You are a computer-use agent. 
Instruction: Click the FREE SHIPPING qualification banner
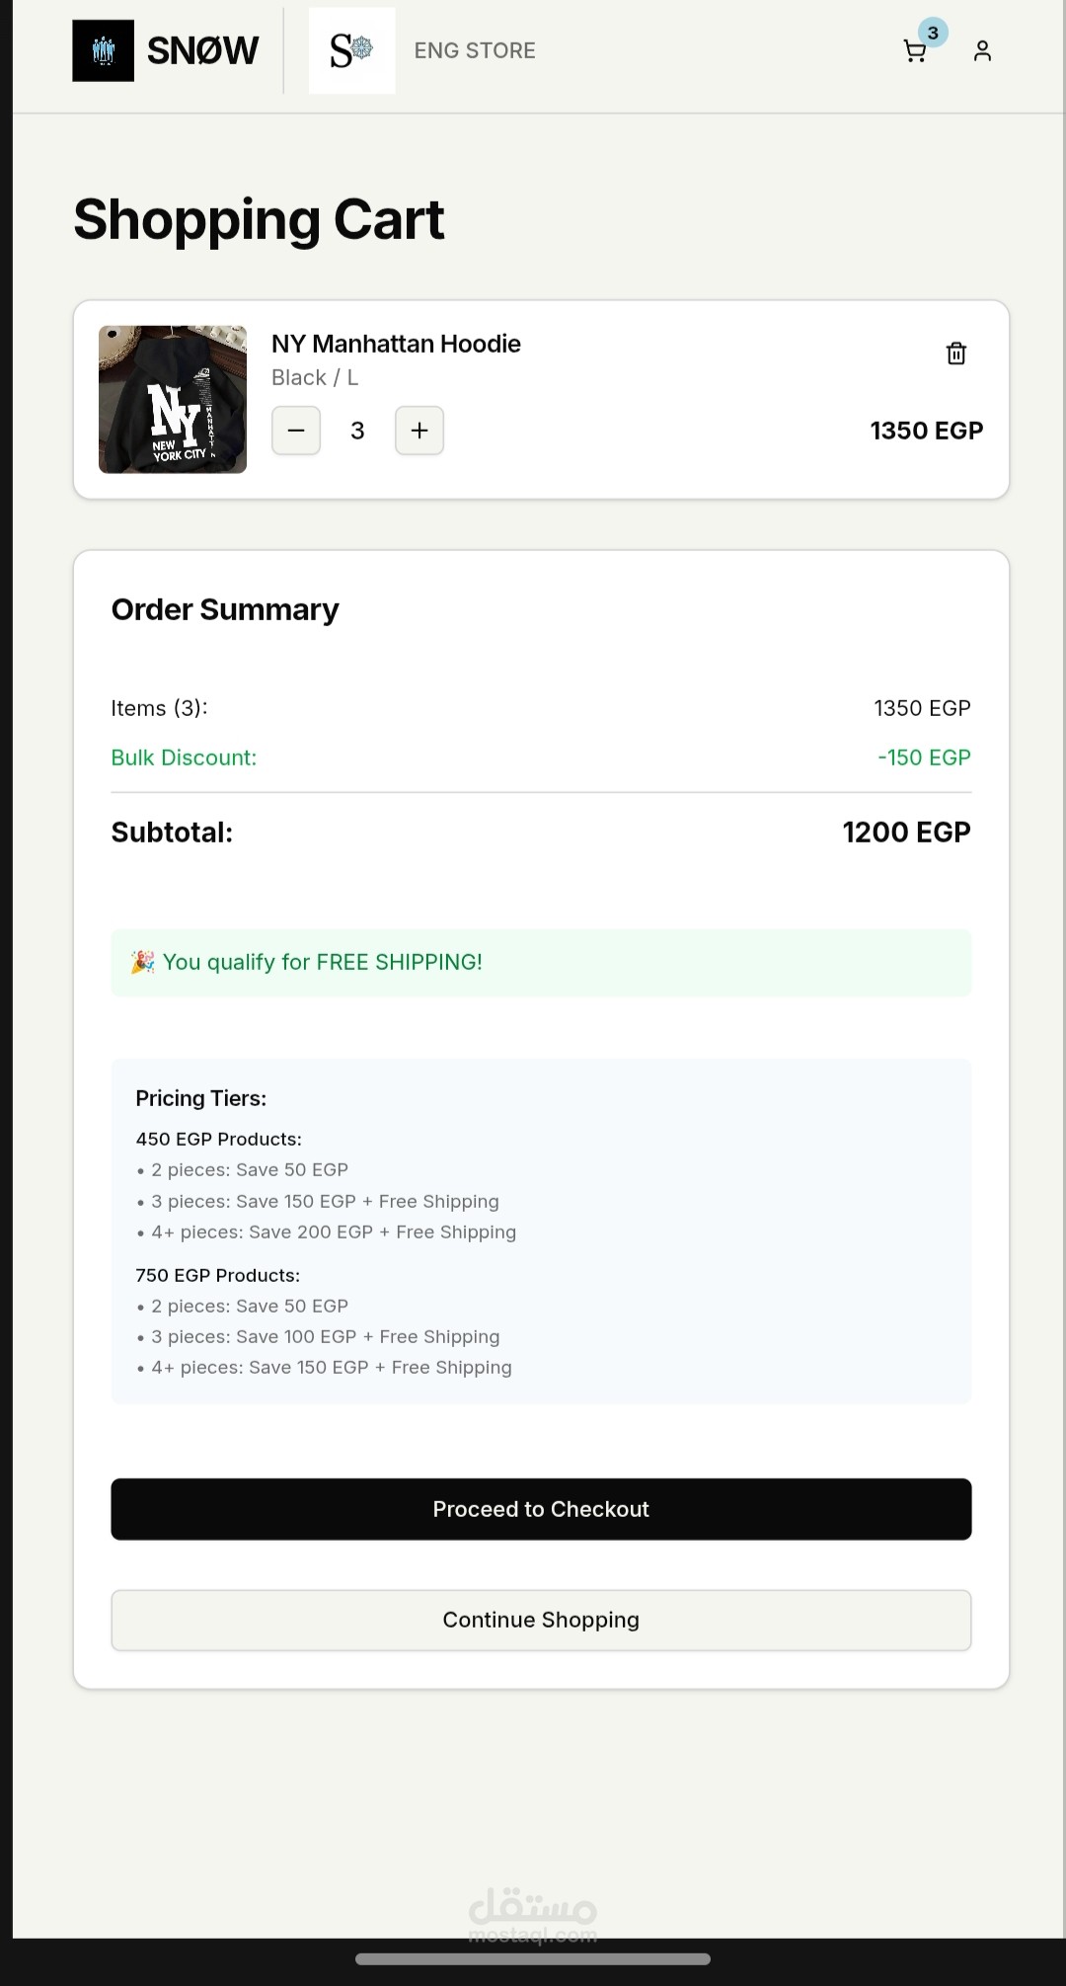(541, 962)
